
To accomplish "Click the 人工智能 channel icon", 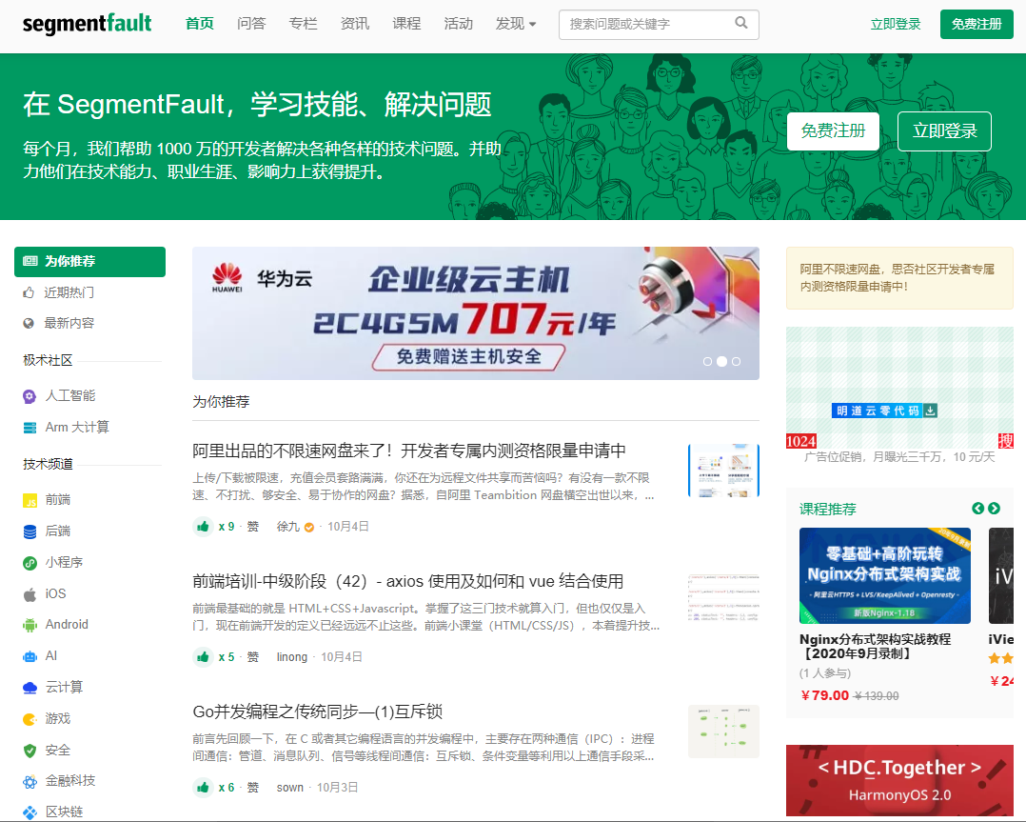I will [30, 395].
